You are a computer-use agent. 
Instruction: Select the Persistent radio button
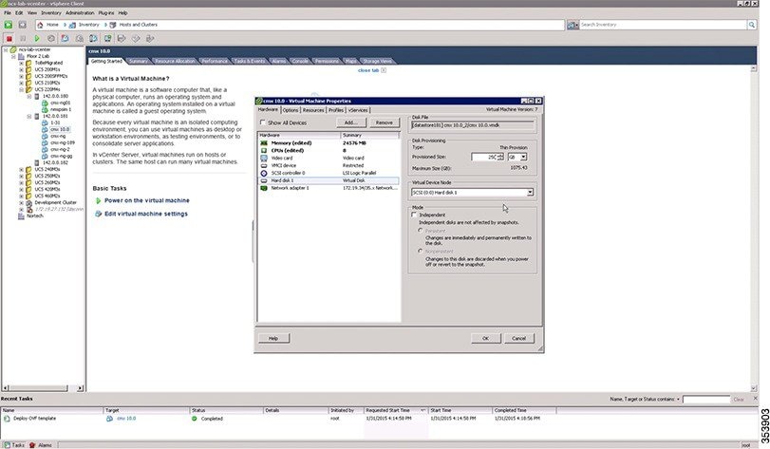point(421,229)
